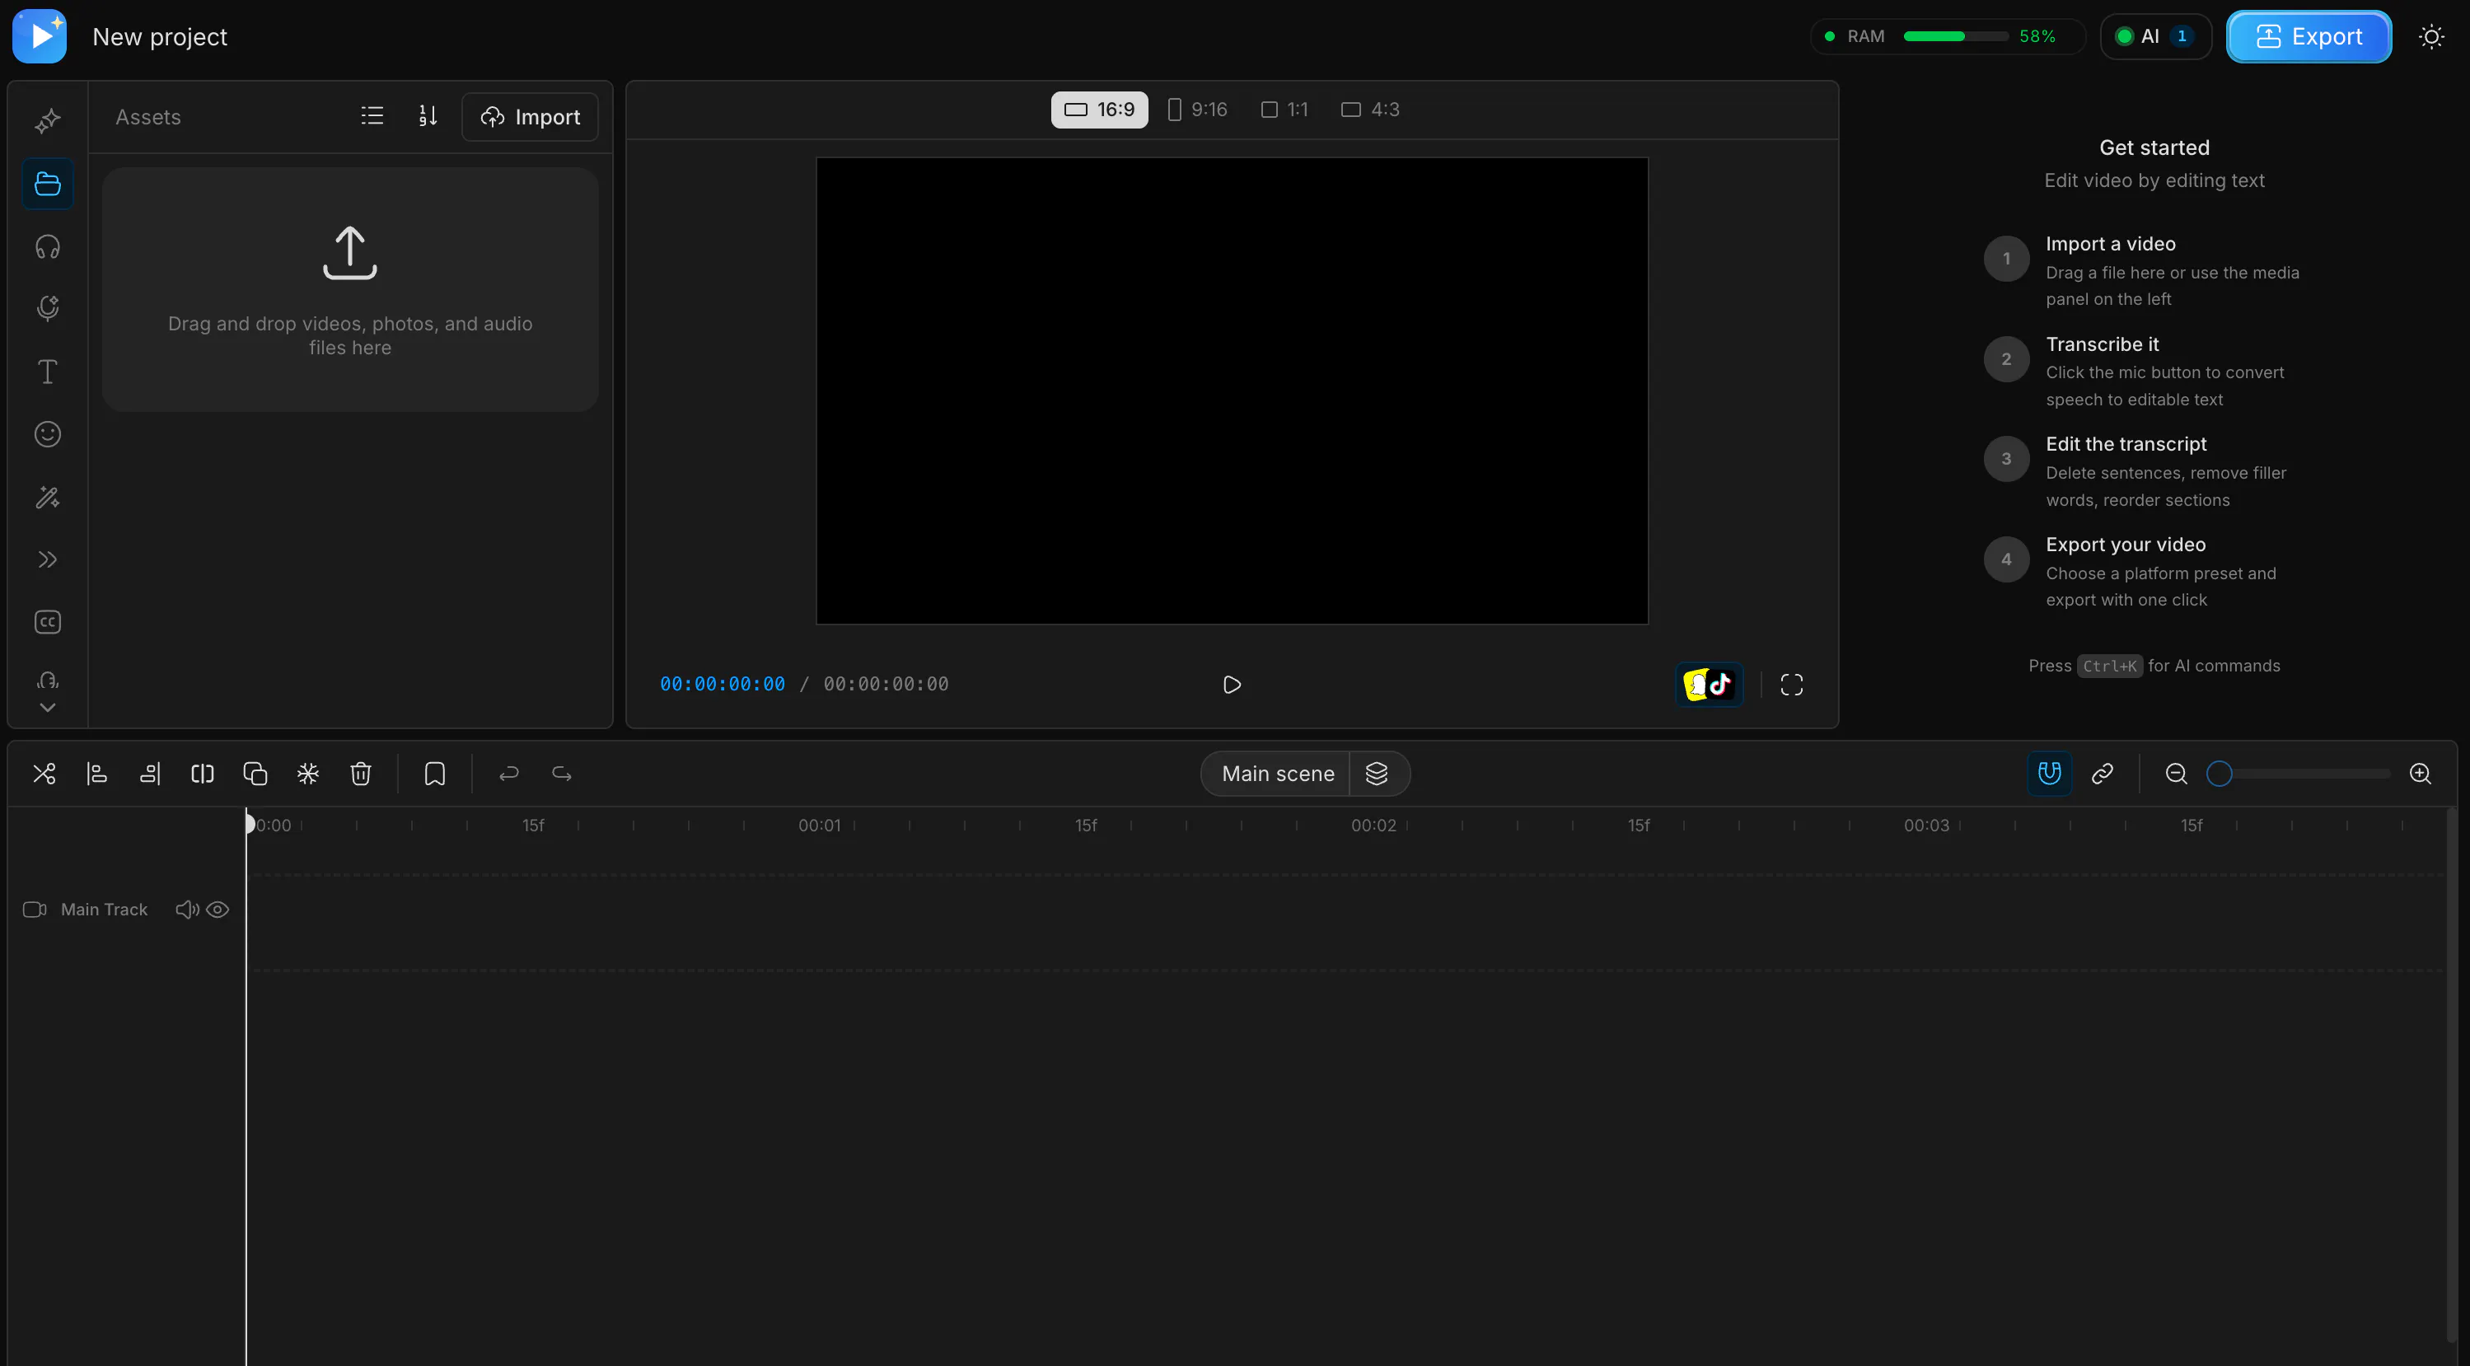Toggle timeline magnet snapping
The width and height of the screenshot is (2470, 1366).
tap(2049, 774)
